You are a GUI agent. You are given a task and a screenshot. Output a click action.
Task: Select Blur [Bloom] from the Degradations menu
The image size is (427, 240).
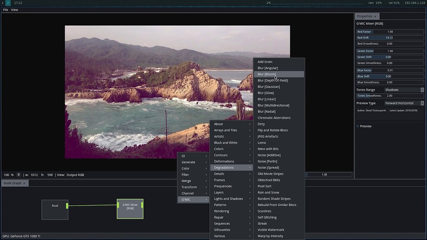pyautogui.click(x=267, y=74)
